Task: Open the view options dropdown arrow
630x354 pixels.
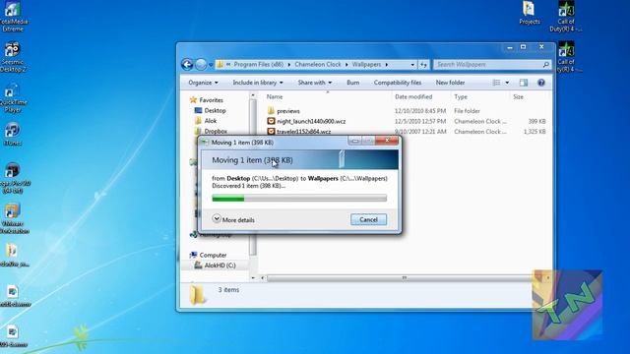Action: pos(507,83)
